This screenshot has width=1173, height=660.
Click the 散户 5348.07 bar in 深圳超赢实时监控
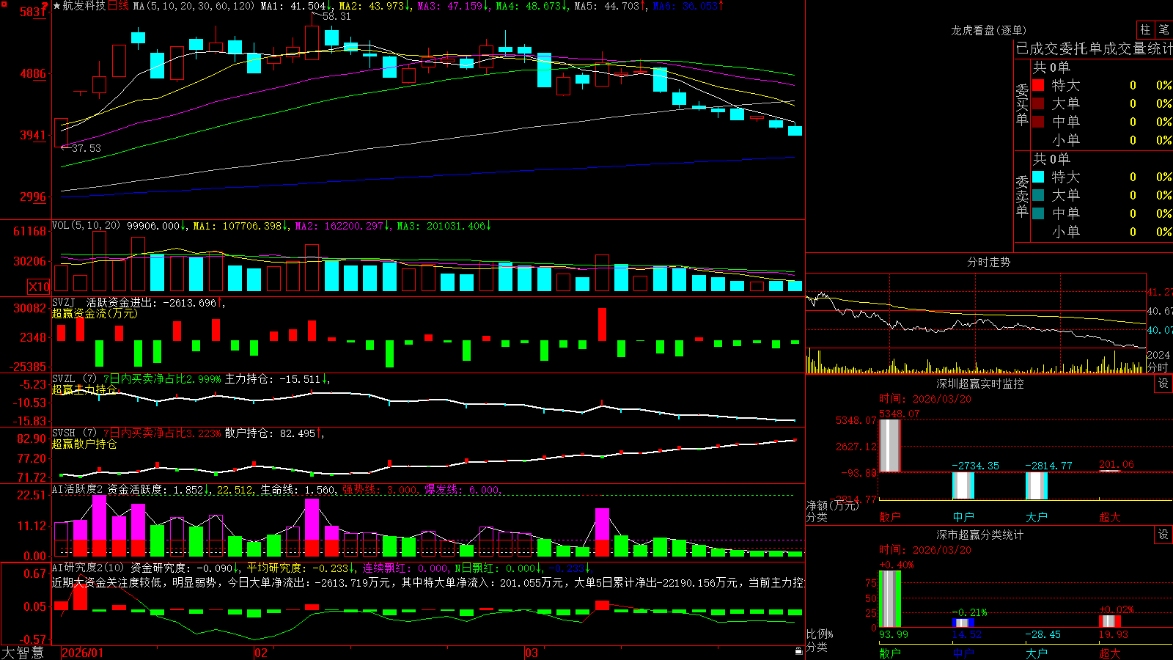click(x=890, y=445)
